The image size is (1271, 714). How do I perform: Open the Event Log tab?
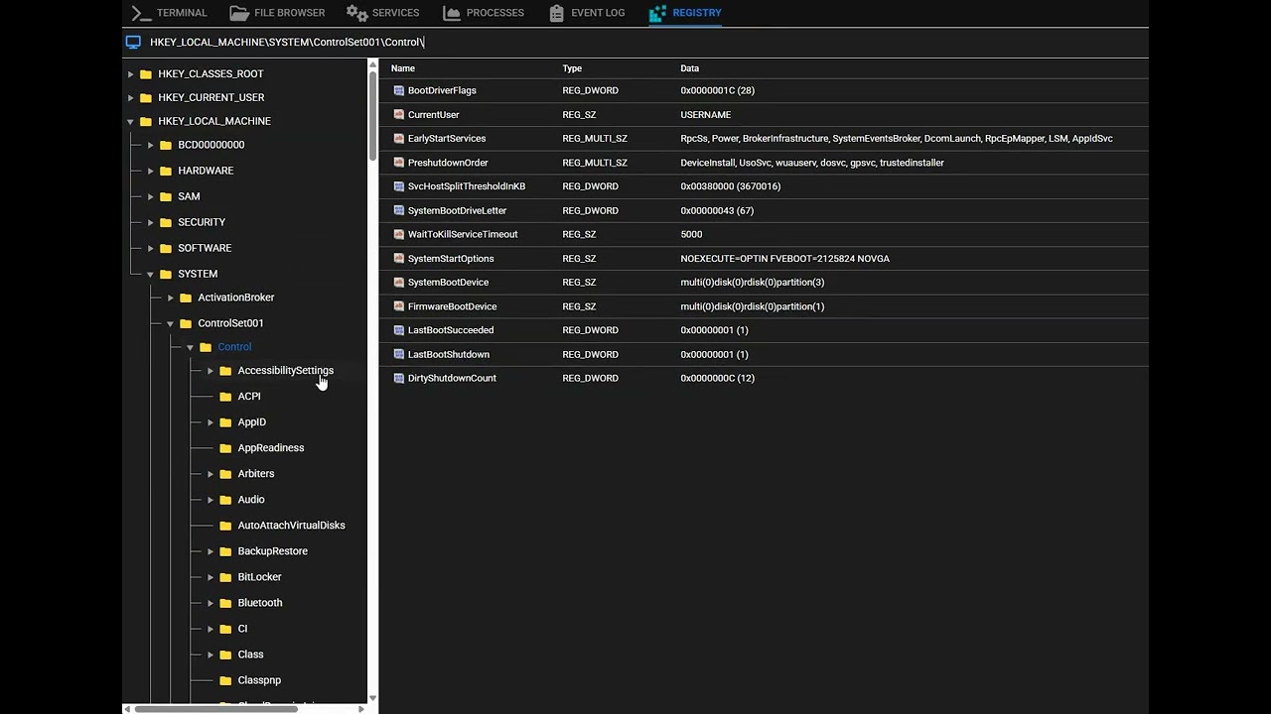[587, 13]
